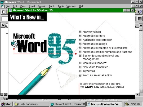Click the style box input in toolbar
Screen dimensions: 143x107
[x=5, y=19]
